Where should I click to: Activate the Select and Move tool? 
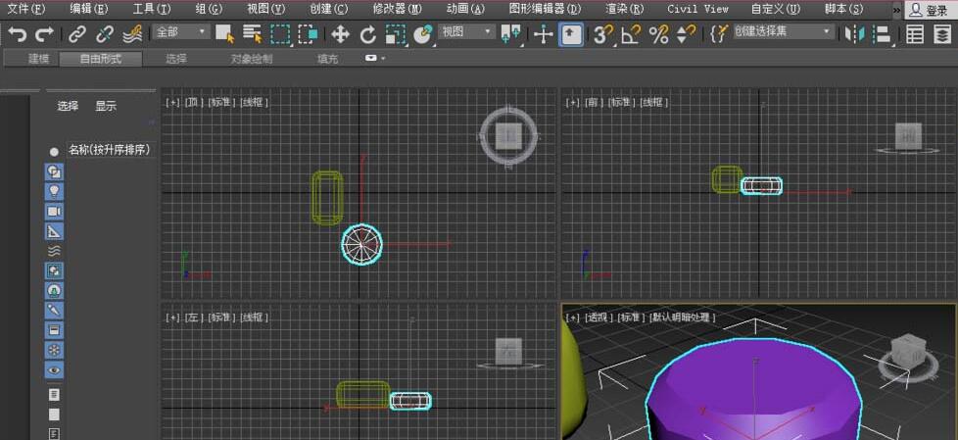[340, 35]
